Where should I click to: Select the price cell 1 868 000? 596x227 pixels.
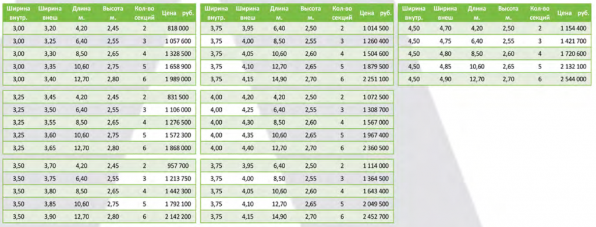click(x=178, y=148)
